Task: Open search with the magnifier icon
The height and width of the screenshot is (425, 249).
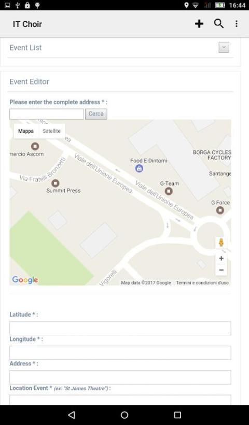Action: coord(218,24)
